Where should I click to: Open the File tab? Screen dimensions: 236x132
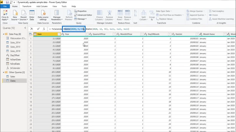click(x=5, y=6)
